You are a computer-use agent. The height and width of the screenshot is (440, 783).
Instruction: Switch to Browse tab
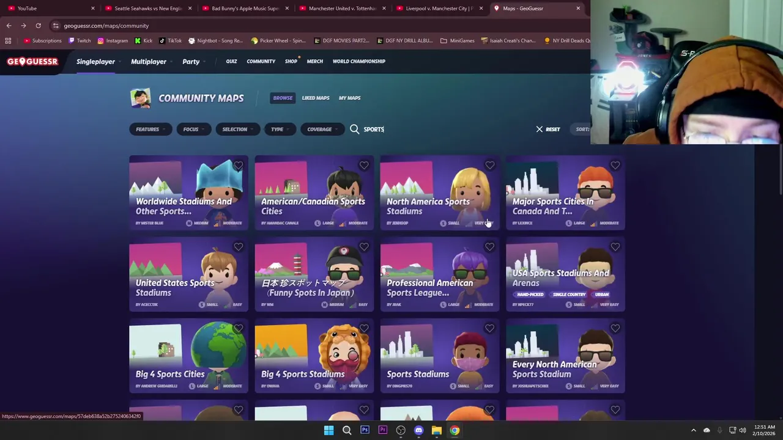(x=283, y=98)
